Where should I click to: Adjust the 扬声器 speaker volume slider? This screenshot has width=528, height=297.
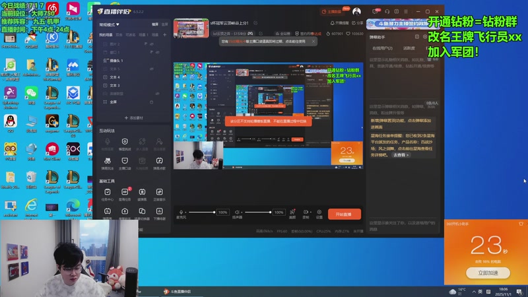(x=258, y=212)
